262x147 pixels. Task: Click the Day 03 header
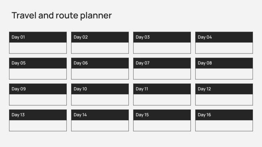(162, 37)
